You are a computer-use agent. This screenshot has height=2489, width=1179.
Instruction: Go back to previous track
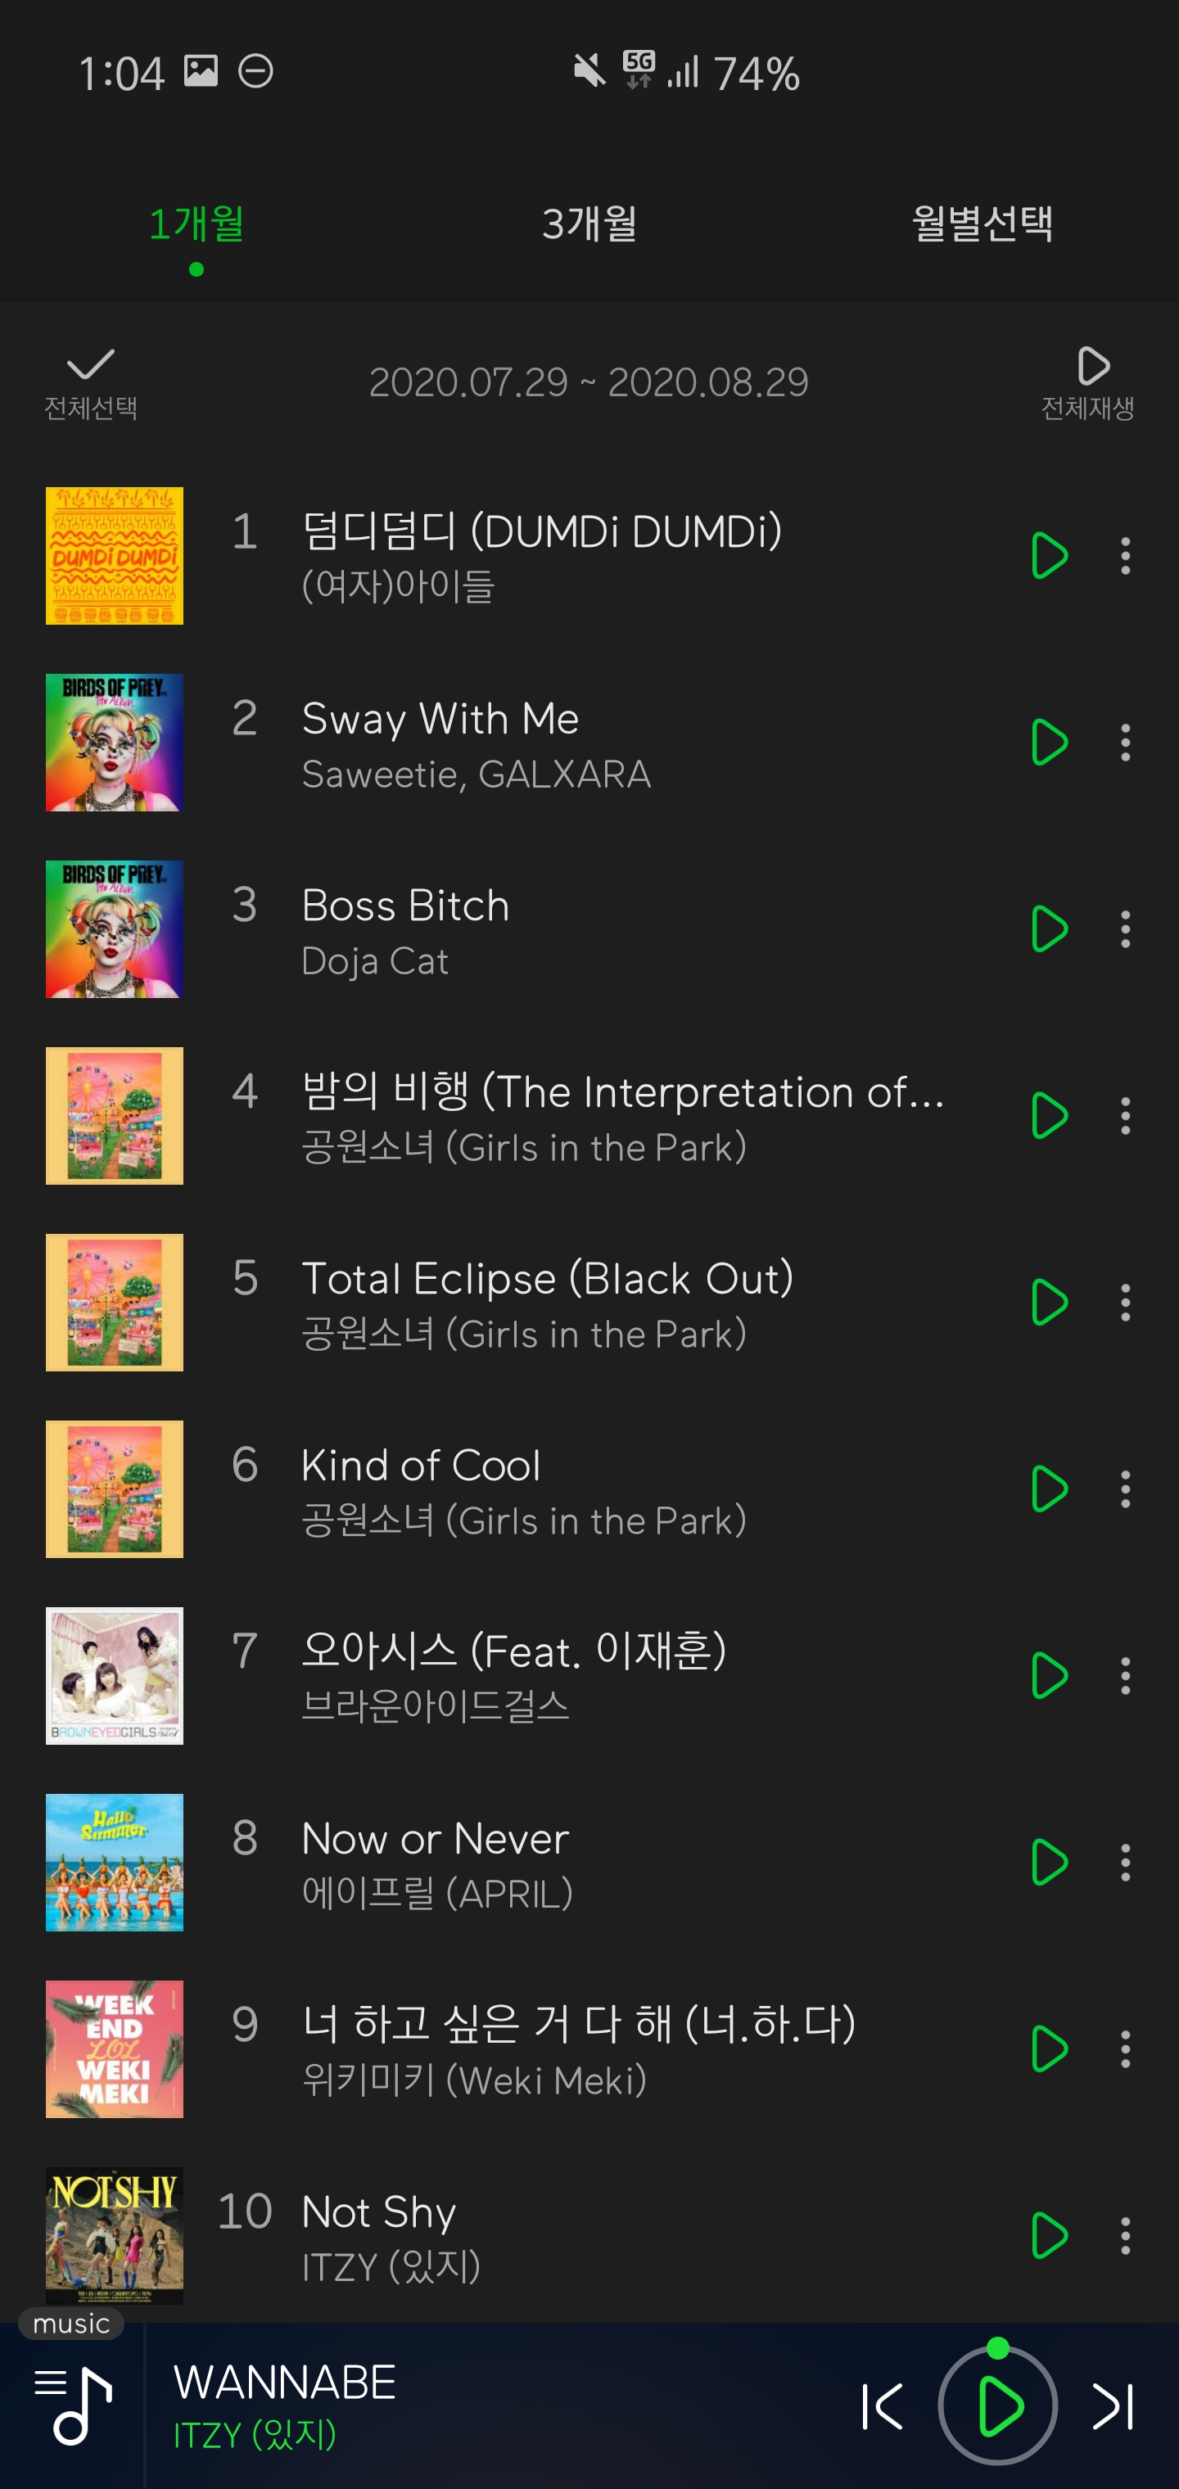coord(883,2406)
